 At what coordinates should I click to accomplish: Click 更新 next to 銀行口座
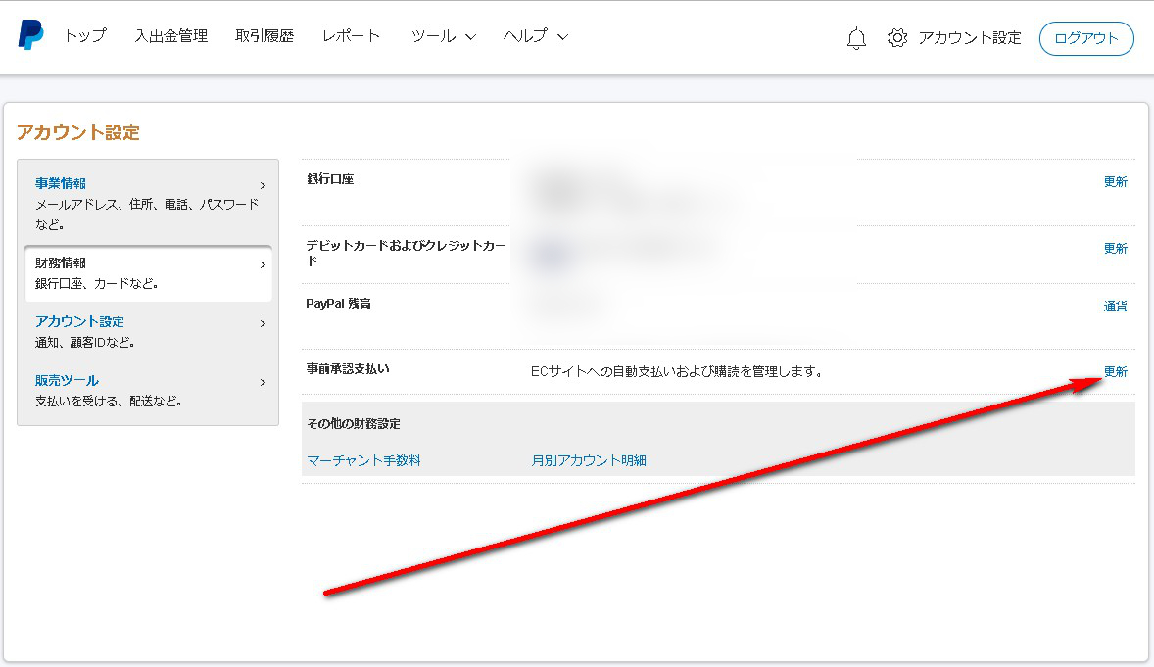pos(1116,181)
